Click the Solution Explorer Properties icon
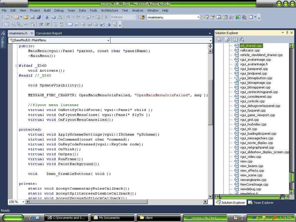 (x=219, y=39)
